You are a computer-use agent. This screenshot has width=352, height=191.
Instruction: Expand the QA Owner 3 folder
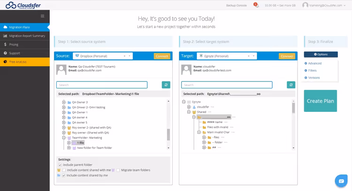(64, 103)
